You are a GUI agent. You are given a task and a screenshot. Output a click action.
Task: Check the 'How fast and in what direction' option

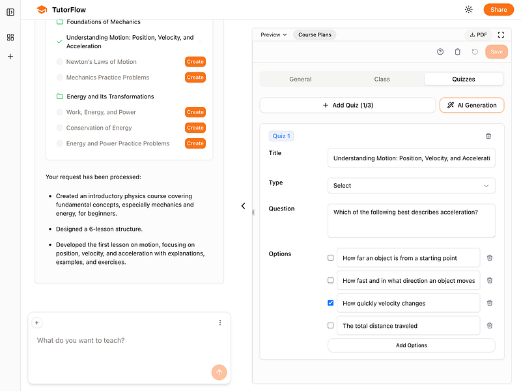(330, 280)
